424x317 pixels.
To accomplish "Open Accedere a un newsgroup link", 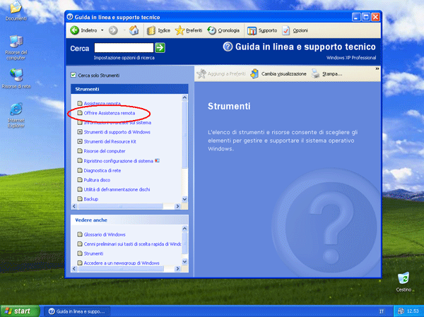I will (122, 263).
